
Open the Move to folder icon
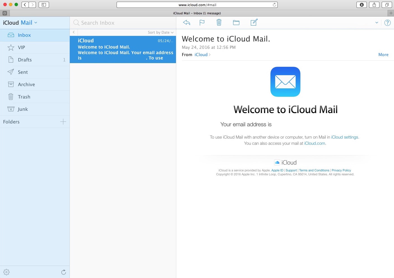click(x=236, y=23)
